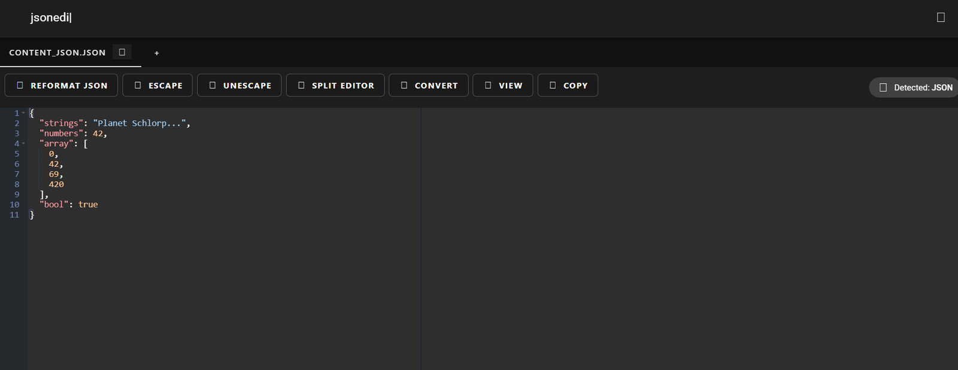Viewport: 958px width, 370px height.
Task: Click line number 10 in the gutter
Action: 14,205
